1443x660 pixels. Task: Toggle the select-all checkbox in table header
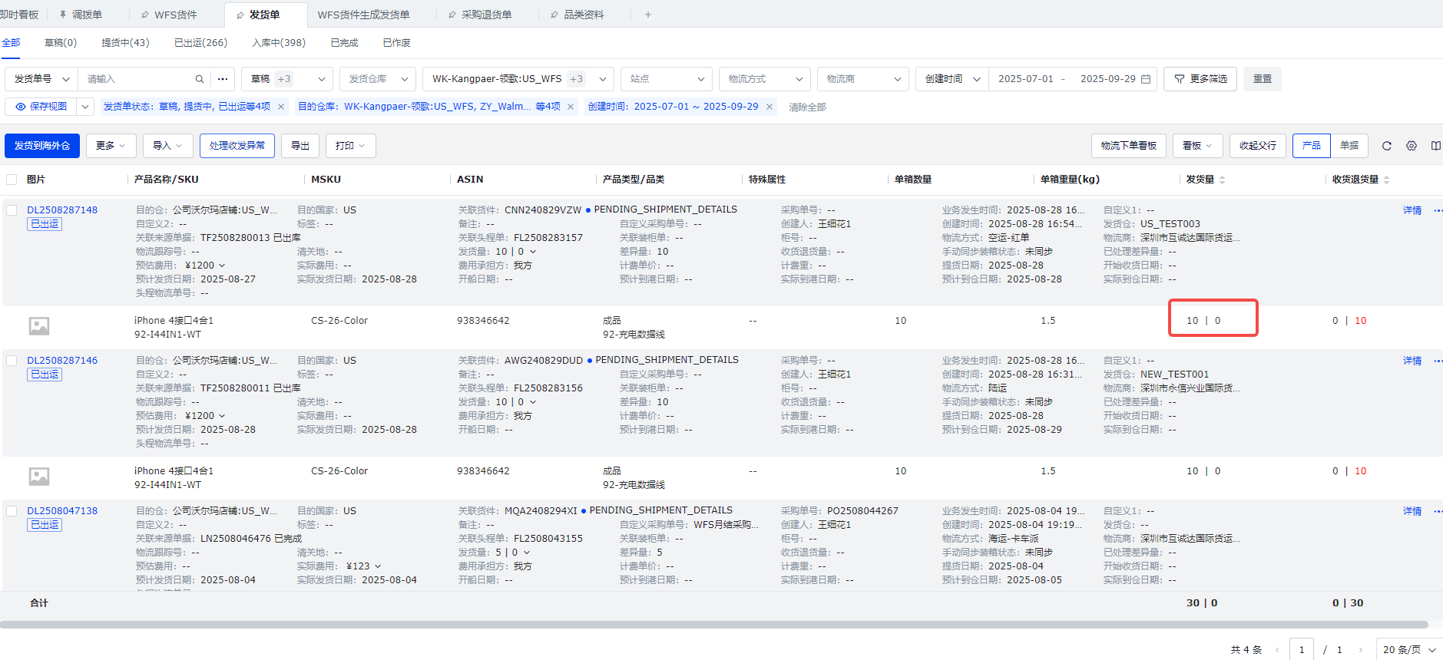tap(12, 180)
